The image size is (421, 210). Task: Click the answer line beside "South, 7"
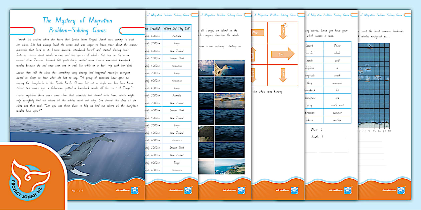334,137
